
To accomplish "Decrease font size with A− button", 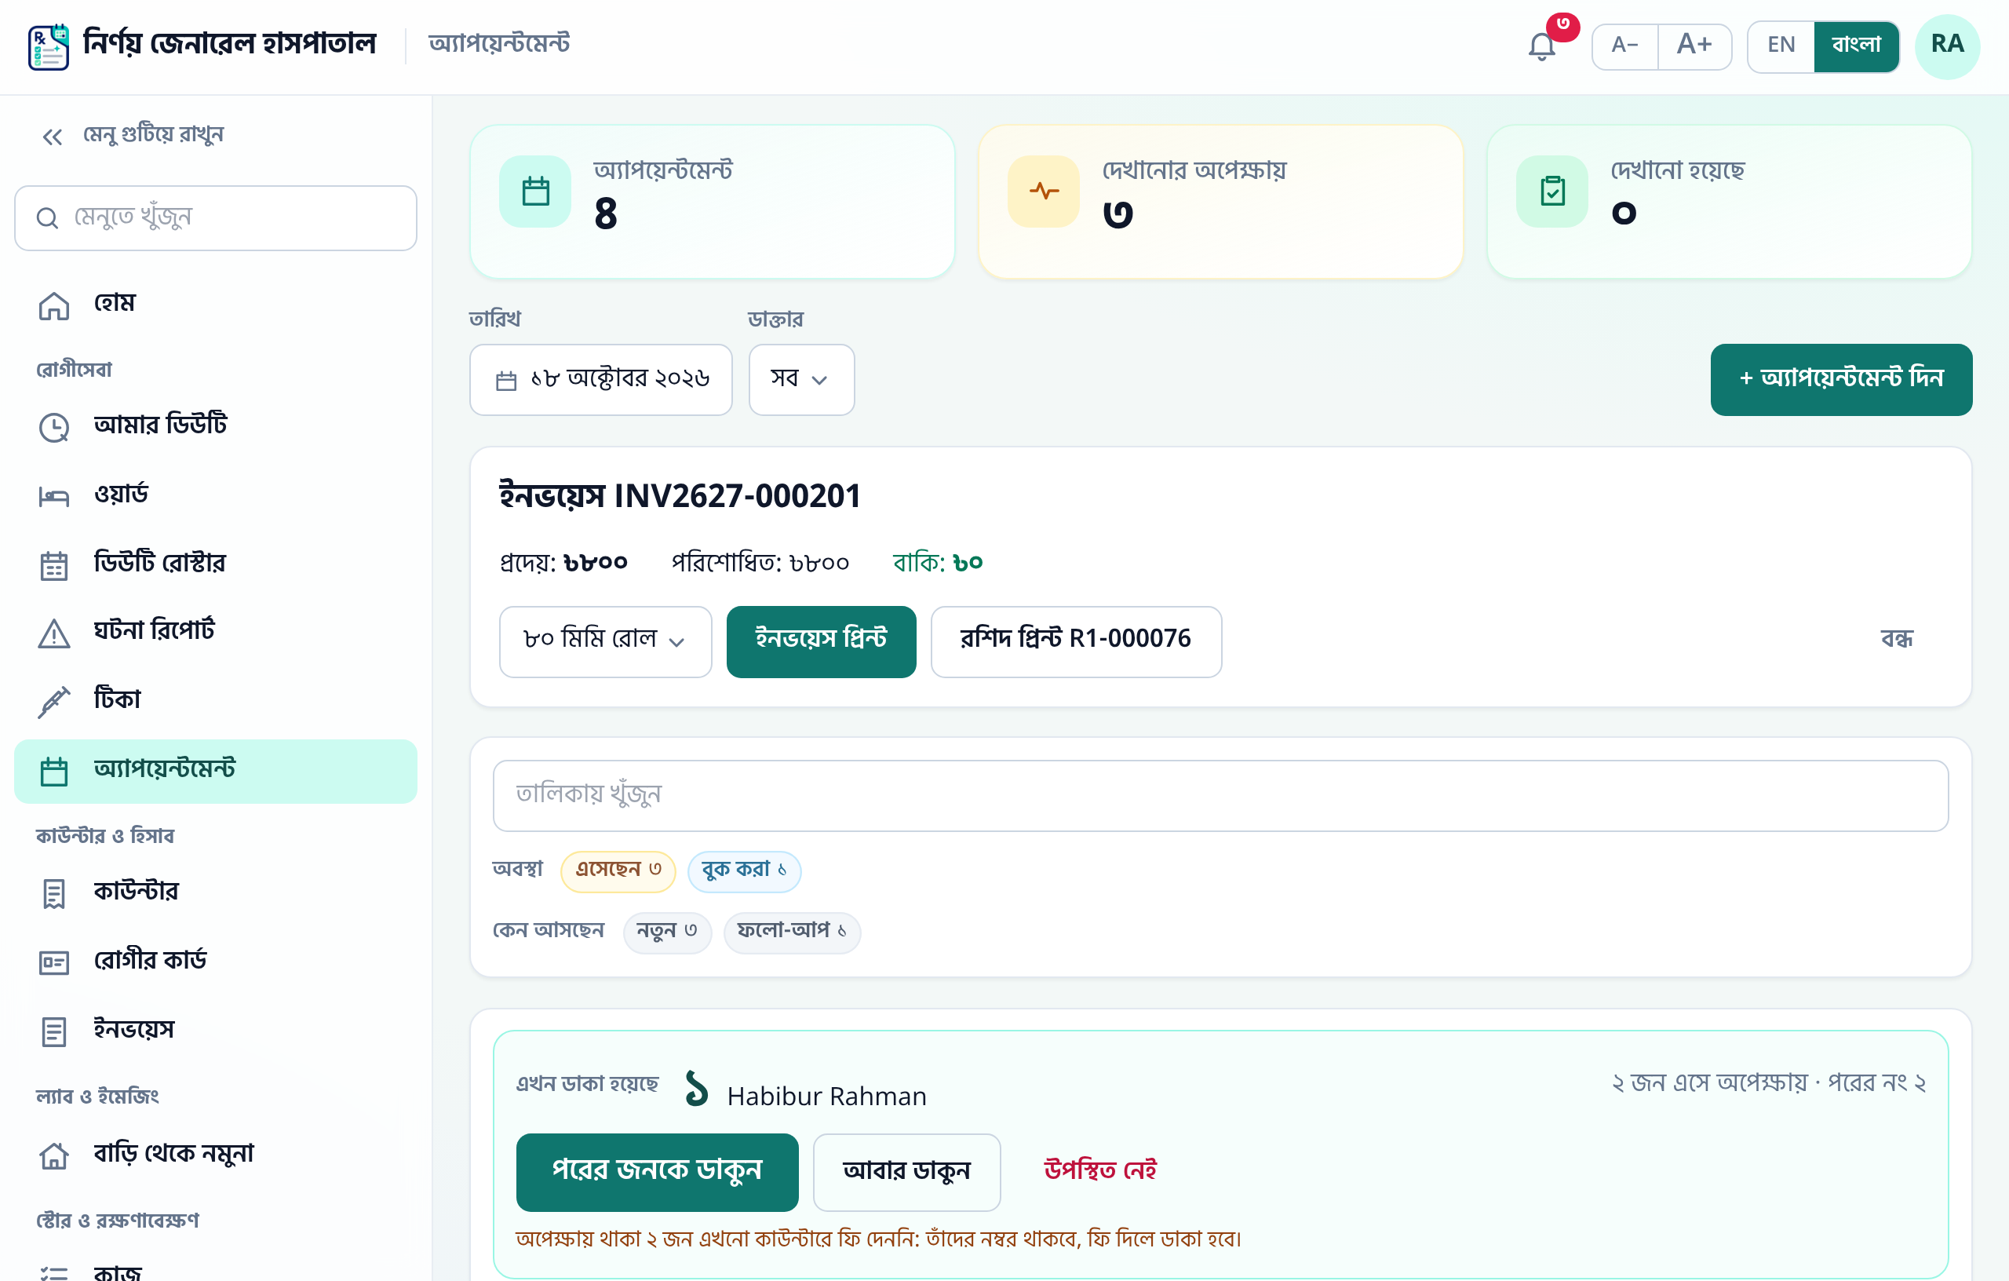I will [x=1625, y=46].
